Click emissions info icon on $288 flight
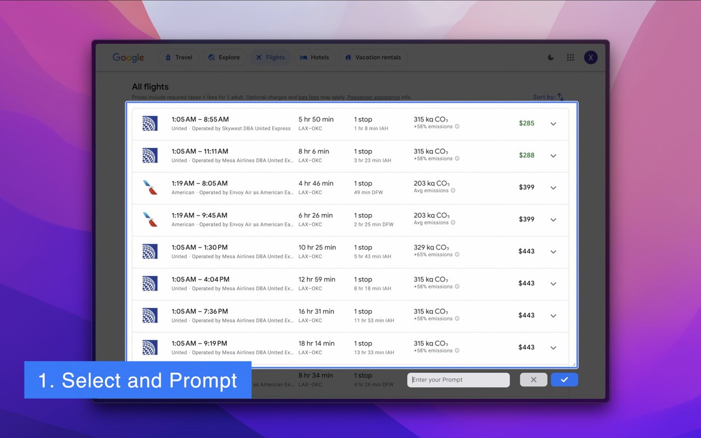Screen dimensions: 701x438 pos(457,159)
